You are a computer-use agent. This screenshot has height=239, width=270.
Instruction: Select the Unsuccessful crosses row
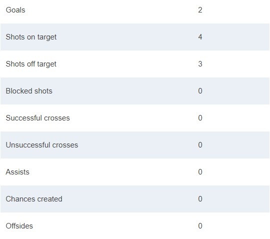[x=135, y=145]
